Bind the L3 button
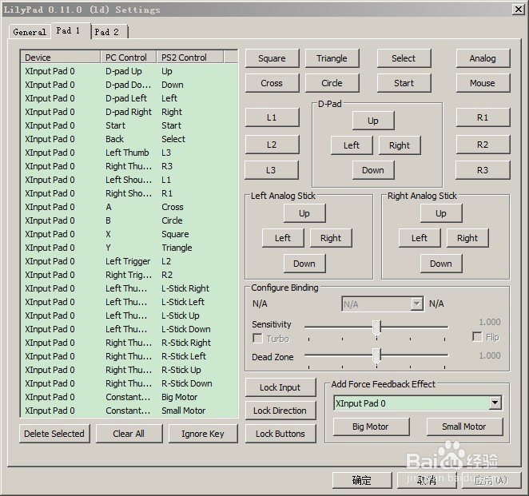529x496 pixels. pyautogui.click(x=271, y=170)
